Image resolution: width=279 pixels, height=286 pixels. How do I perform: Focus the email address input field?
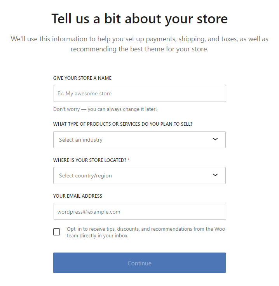139,212
